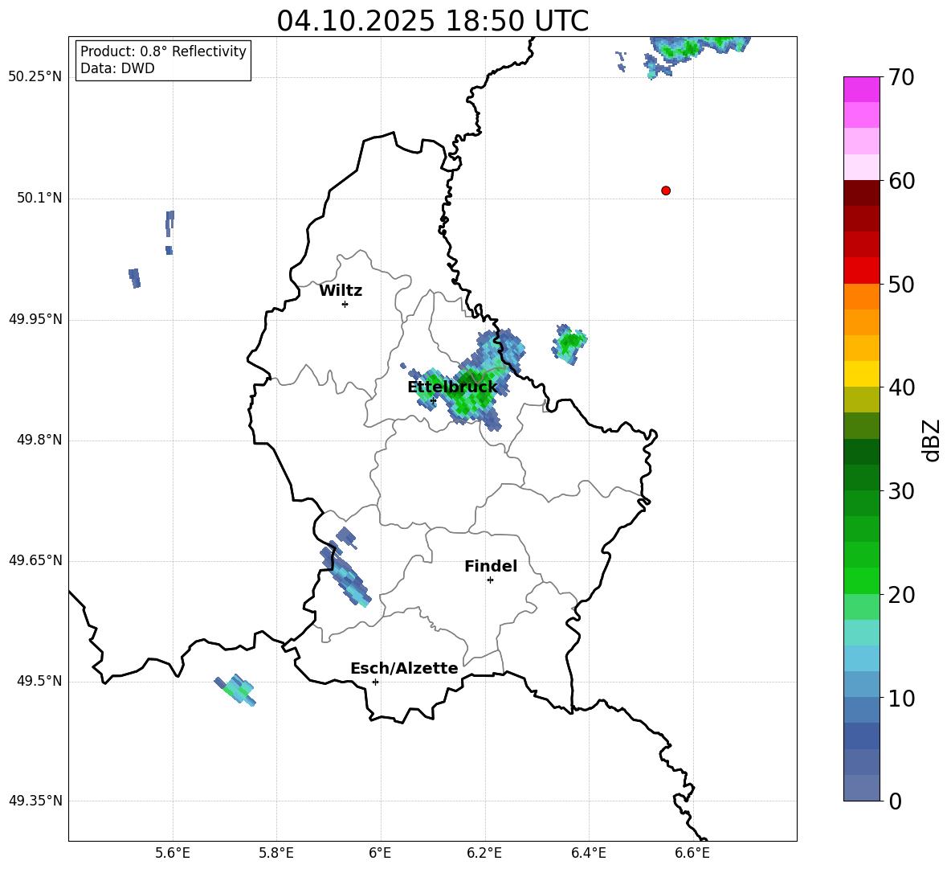Screen dimensions: 951x869
Task: Select the Esch/Alzette city label
Action: tap(404, 668)
